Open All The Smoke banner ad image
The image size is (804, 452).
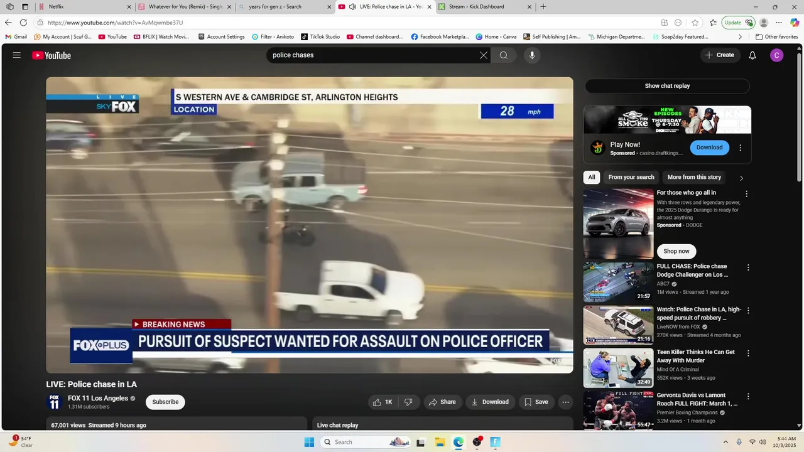pos(667,119)
